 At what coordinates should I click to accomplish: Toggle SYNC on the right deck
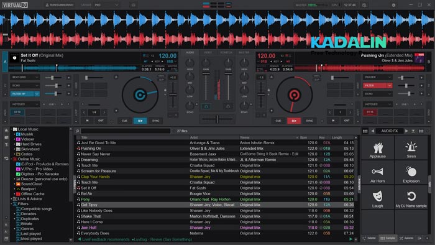pos(309,121)
